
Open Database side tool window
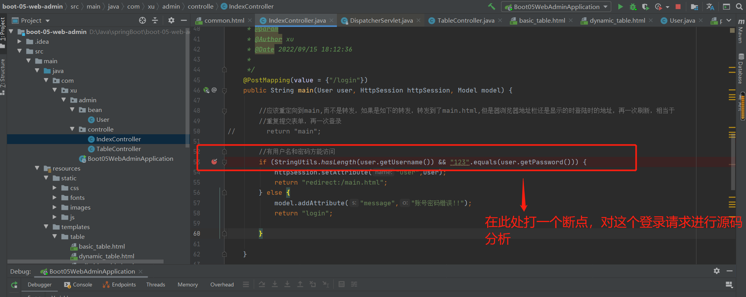741,69
